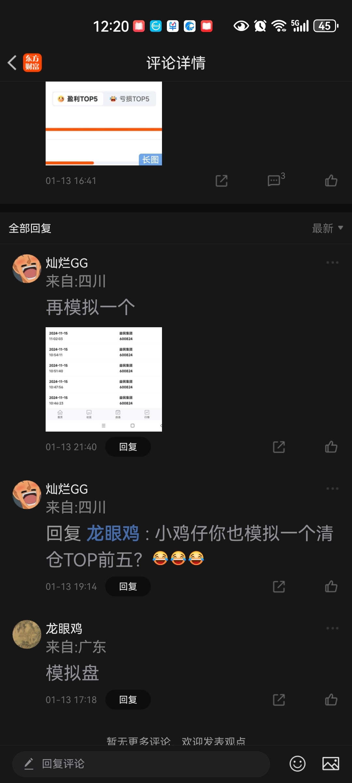
Task: Open the comment icon showing 3 replies
Action: coord(276,180)
